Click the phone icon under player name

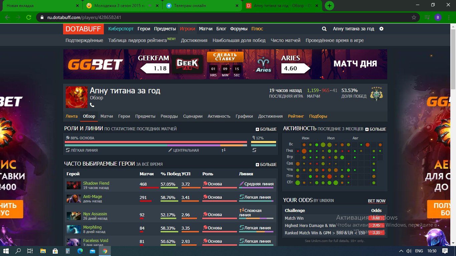pos(92,105)
